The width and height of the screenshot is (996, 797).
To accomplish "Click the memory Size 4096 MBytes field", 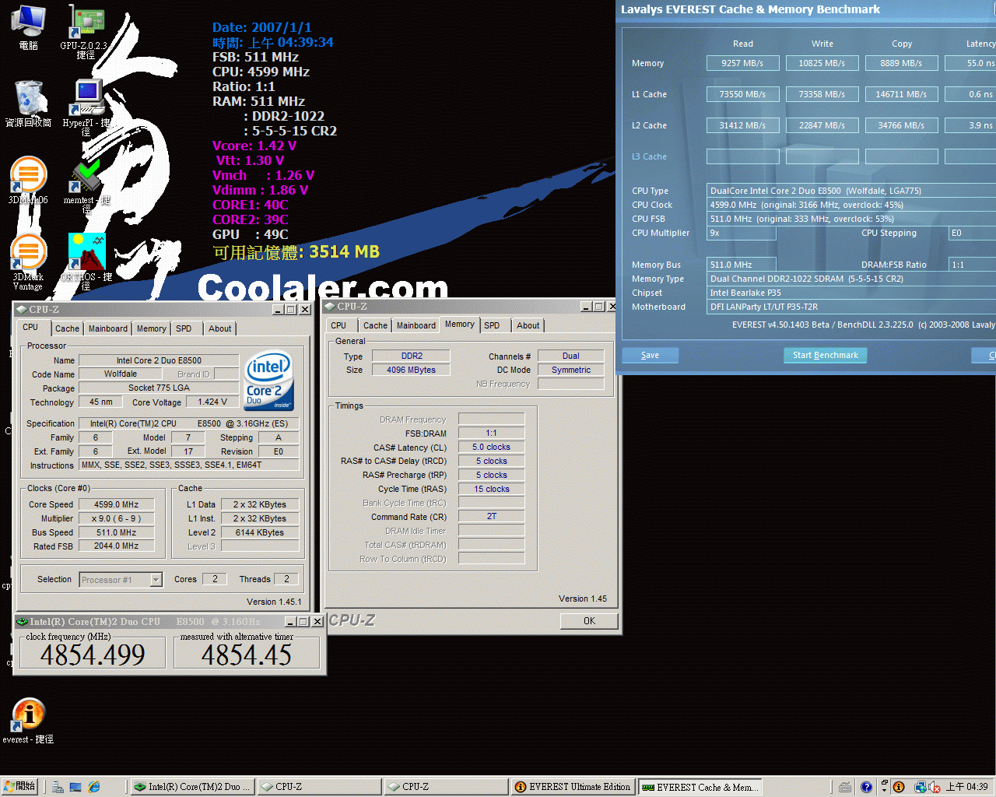I will point(411,370).
